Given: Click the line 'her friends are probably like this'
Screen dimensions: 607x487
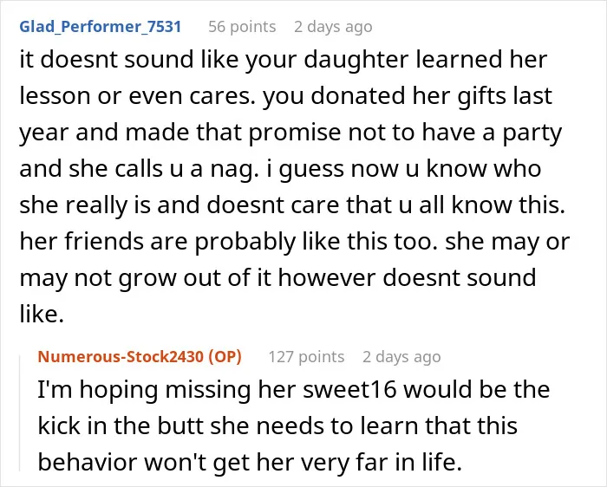Looking at the screenshot, I should (295, 242).
